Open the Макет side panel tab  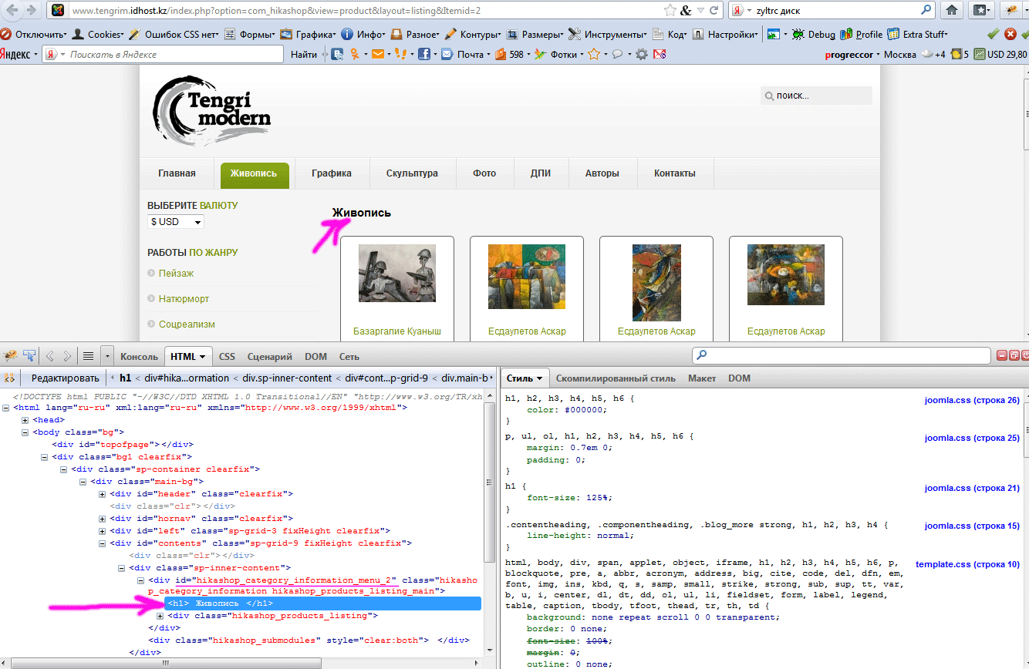[x=701, y=378]
